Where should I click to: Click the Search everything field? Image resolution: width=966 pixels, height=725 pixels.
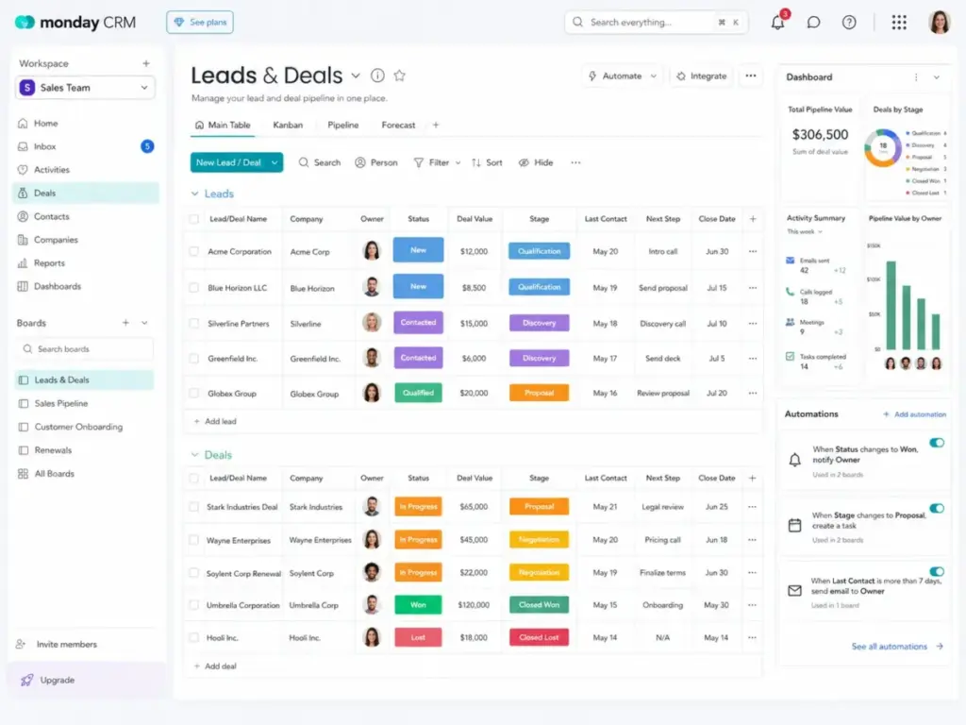(657, 23)
